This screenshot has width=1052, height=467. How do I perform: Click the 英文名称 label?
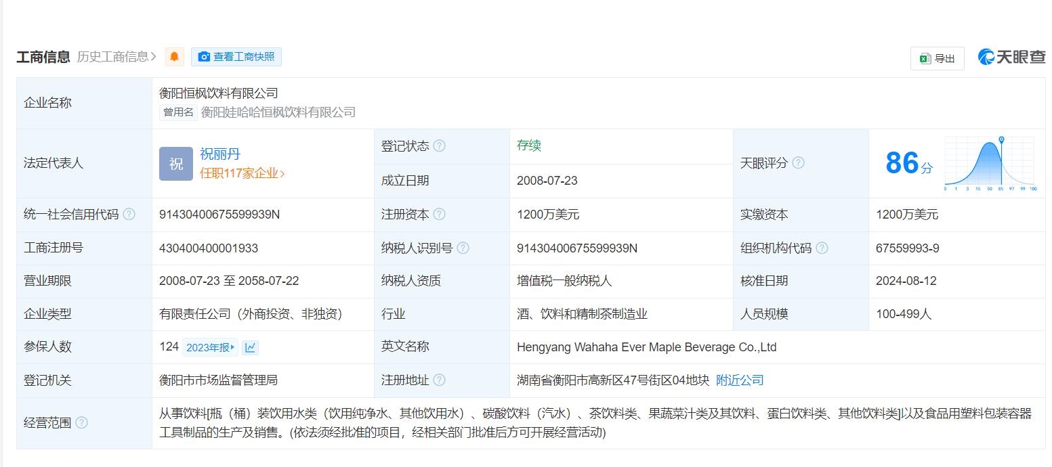click(x=405, y=347)
